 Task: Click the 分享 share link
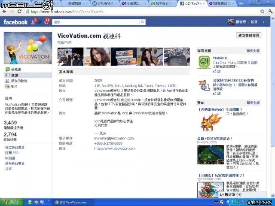click(x=8, y=169)
